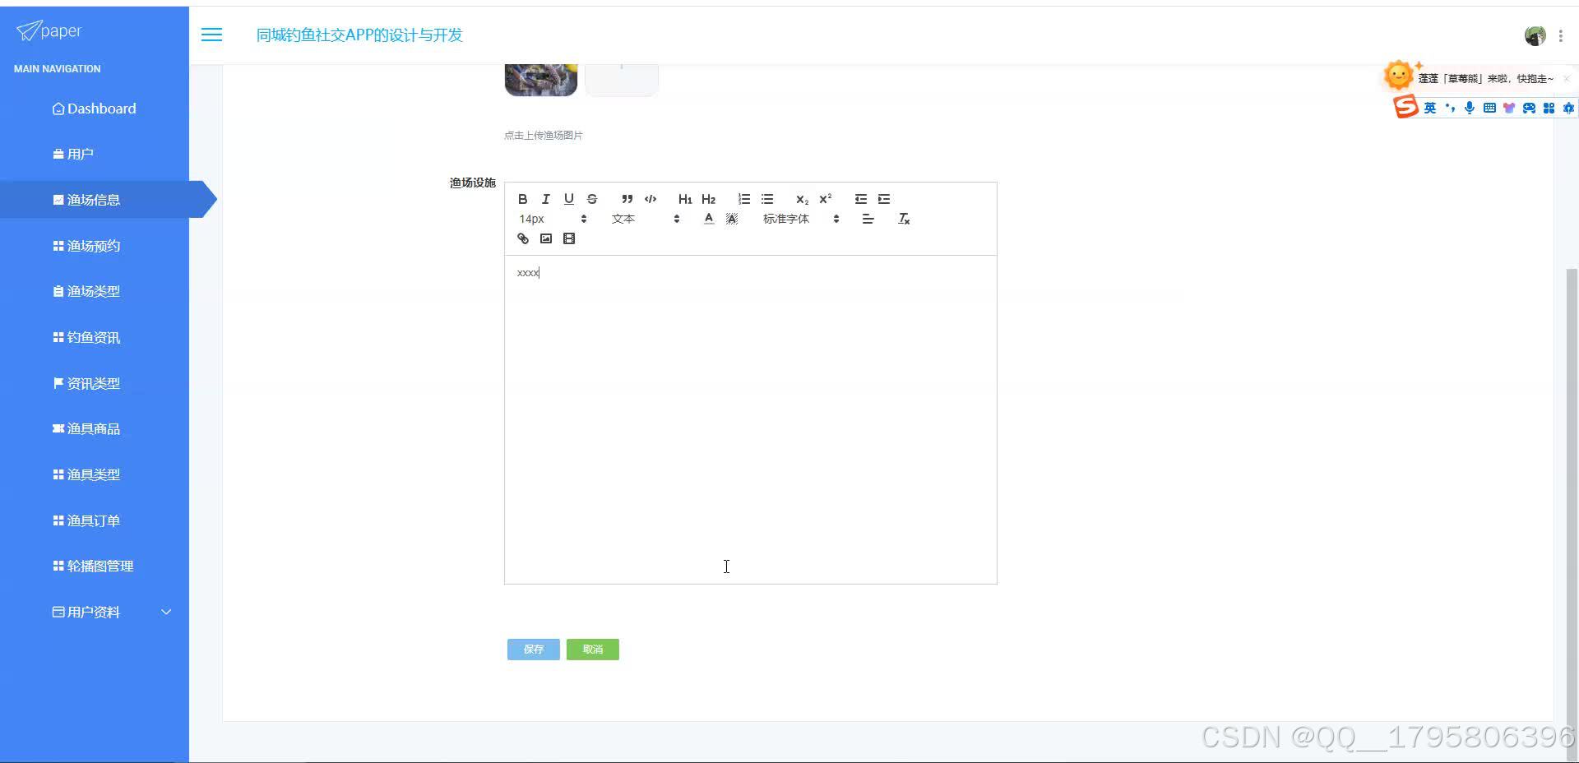Clear text formatting in the editor
The width and height of the screenshot is (1579, 763).
coord(903,219)
